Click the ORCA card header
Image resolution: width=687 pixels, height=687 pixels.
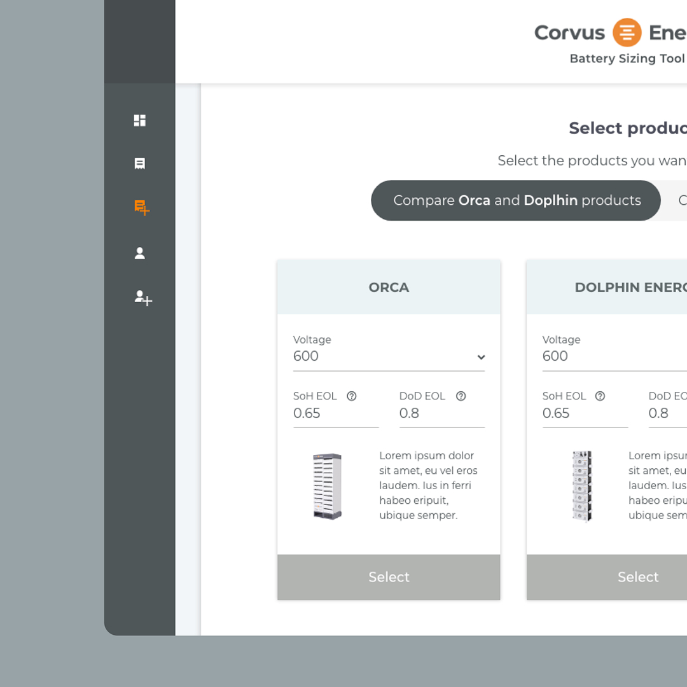(389, 288)
